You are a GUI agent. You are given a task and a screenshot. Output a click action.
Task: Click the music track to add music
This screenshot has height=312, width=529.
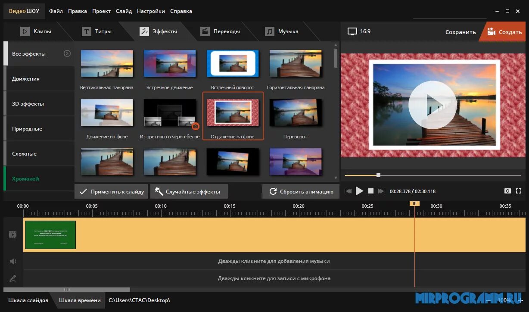pyautogui.click(x=274, y=261)
